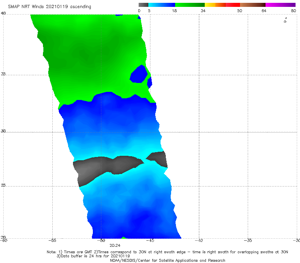
Task: Select the yellow-to-red 34-50 segment of the color bar
Action: click(222, 5)
